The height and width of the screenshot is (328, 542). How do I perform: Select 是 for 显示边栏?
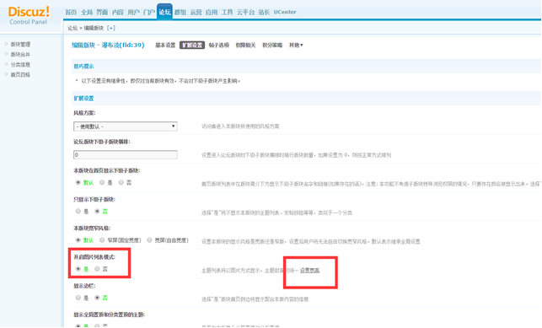pyautogui.click(x=78, y=298)
